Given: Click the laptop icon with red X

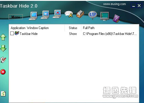Looking at the screenshot, I should pyautogui.click(x=57, y=14).
